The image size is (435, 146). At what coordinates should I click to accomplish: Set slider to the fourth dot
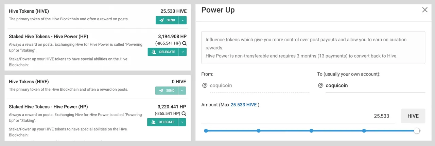(x=364, y=131)
